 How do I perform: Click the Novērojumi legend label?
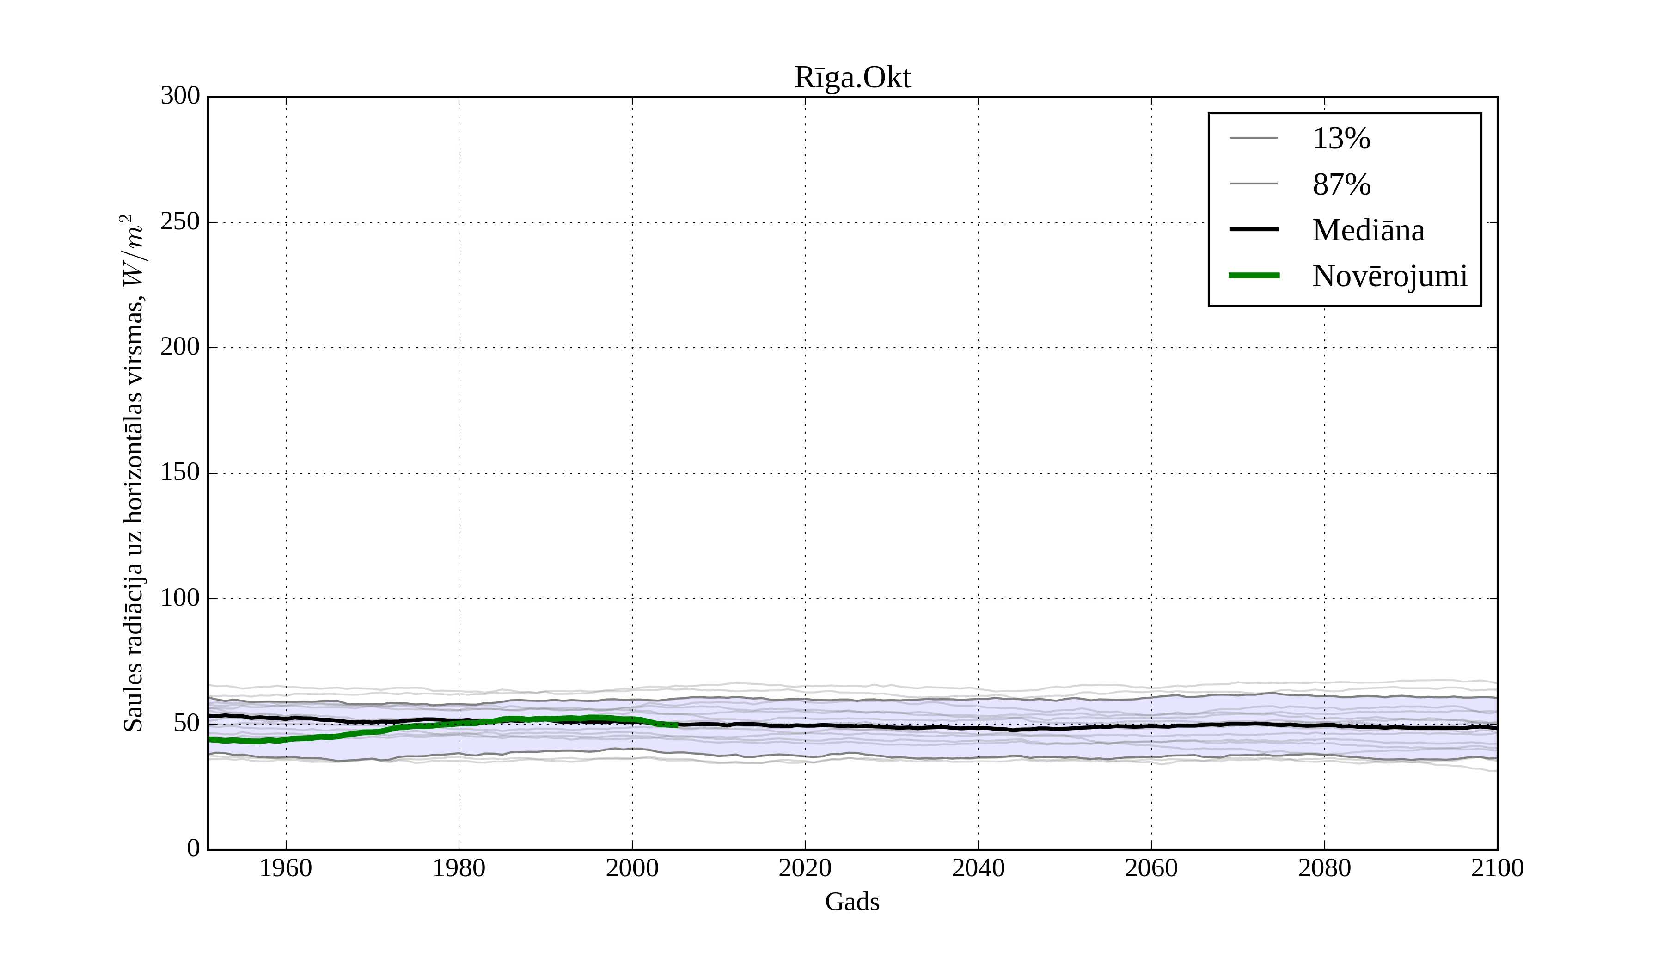[1389, 276]
